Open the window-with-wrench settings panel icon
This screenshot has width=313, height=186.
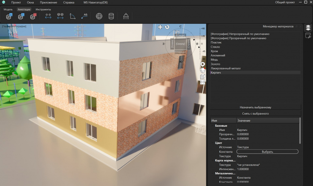point(308,35)
